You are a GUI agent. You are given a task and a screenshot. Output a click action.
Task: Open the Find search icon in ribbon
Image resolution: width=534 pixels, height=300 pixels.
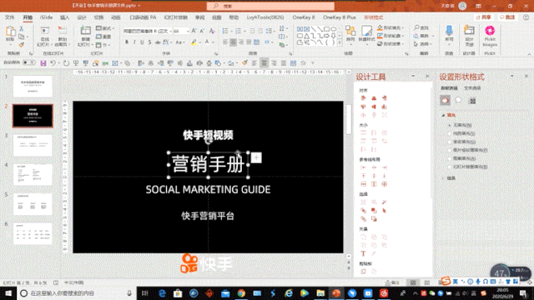tap(416, 27)
